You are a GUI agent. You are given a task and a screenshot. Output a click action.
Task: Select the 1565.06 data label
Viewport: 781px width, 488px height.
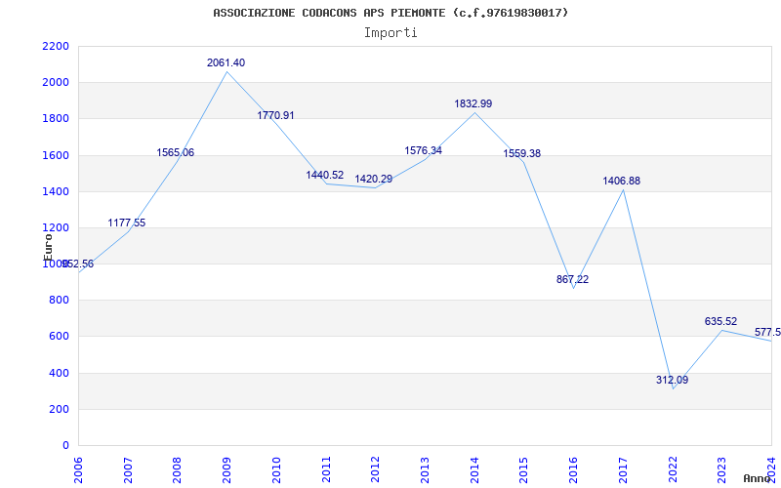[x=176, y=152]
